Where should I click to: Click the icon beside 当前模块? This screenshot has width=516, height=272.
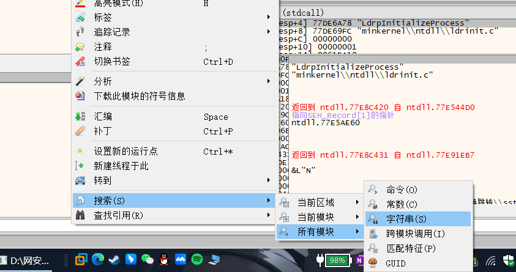click(x=284, y=217)
